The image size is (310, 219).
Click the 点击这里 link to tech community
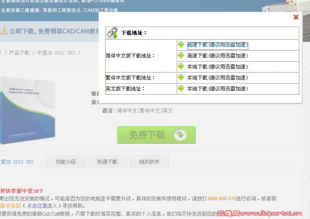coord(37,206)
